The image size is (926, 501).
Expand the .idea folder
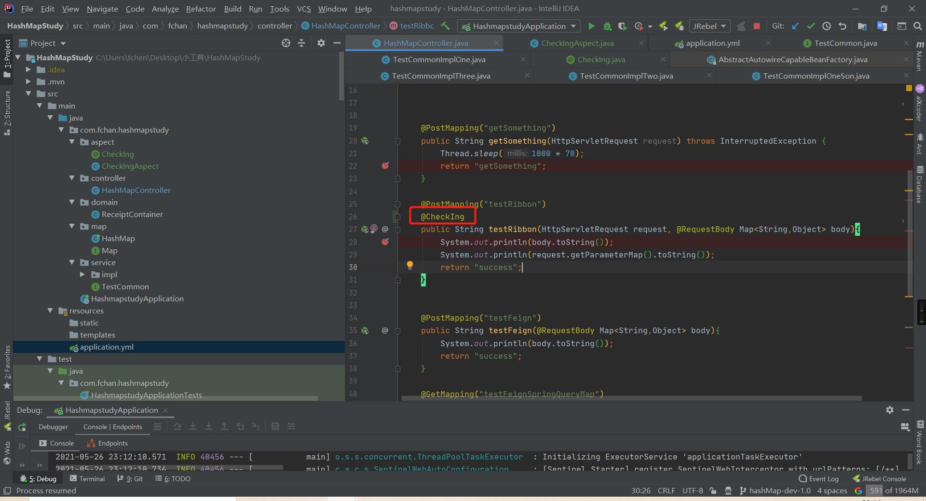pyautogui.click(x=28, y=69)
